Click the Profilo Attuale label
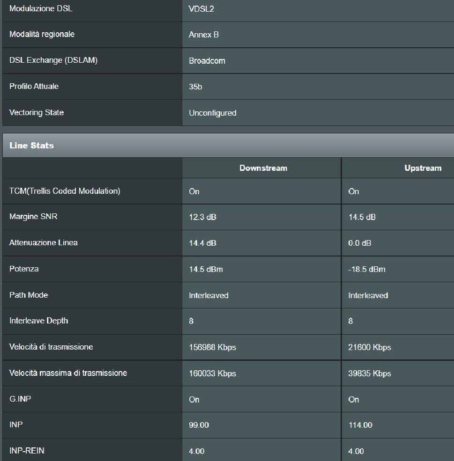This screenshot has height=461, width=454. [x=34, y=86]
